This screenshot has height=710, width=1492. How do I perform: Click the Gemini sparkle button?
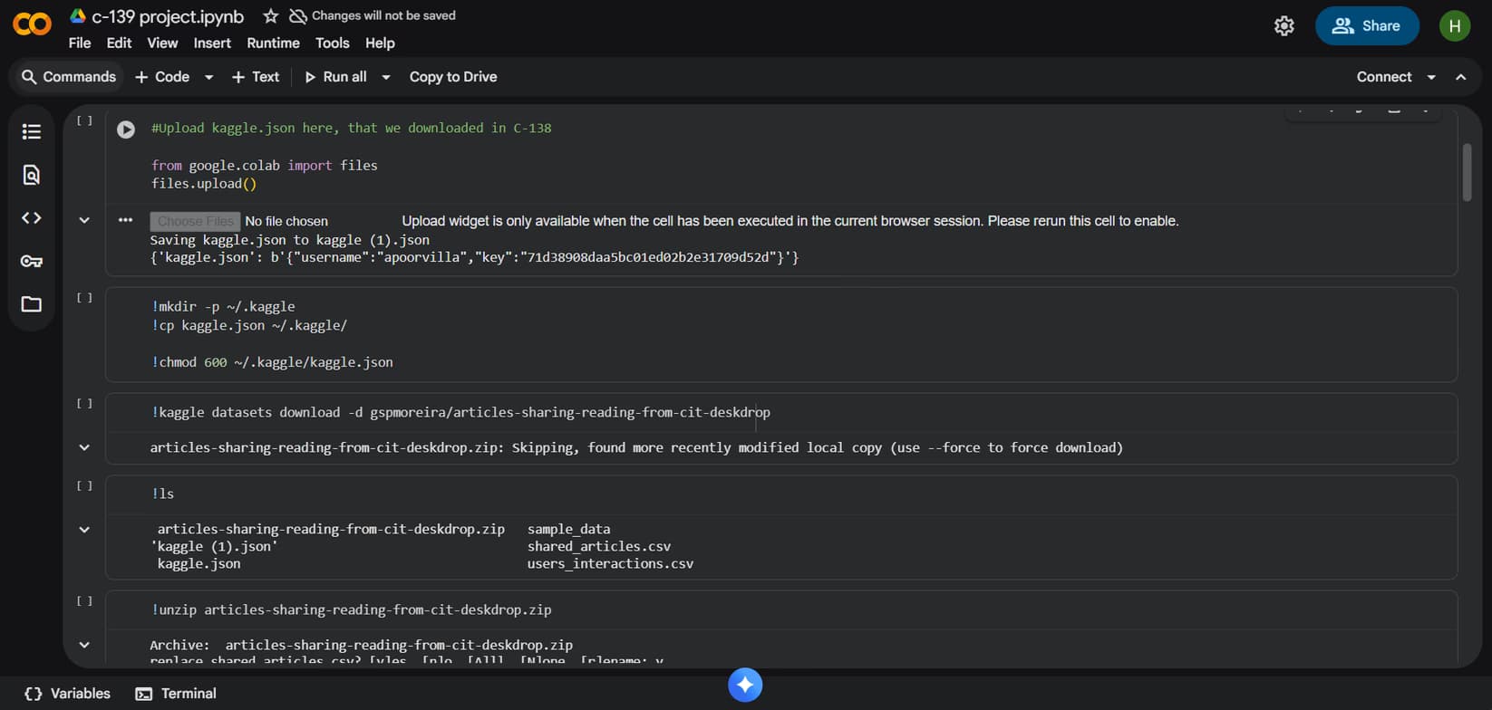pyautogui.click(x=745, y=685)
